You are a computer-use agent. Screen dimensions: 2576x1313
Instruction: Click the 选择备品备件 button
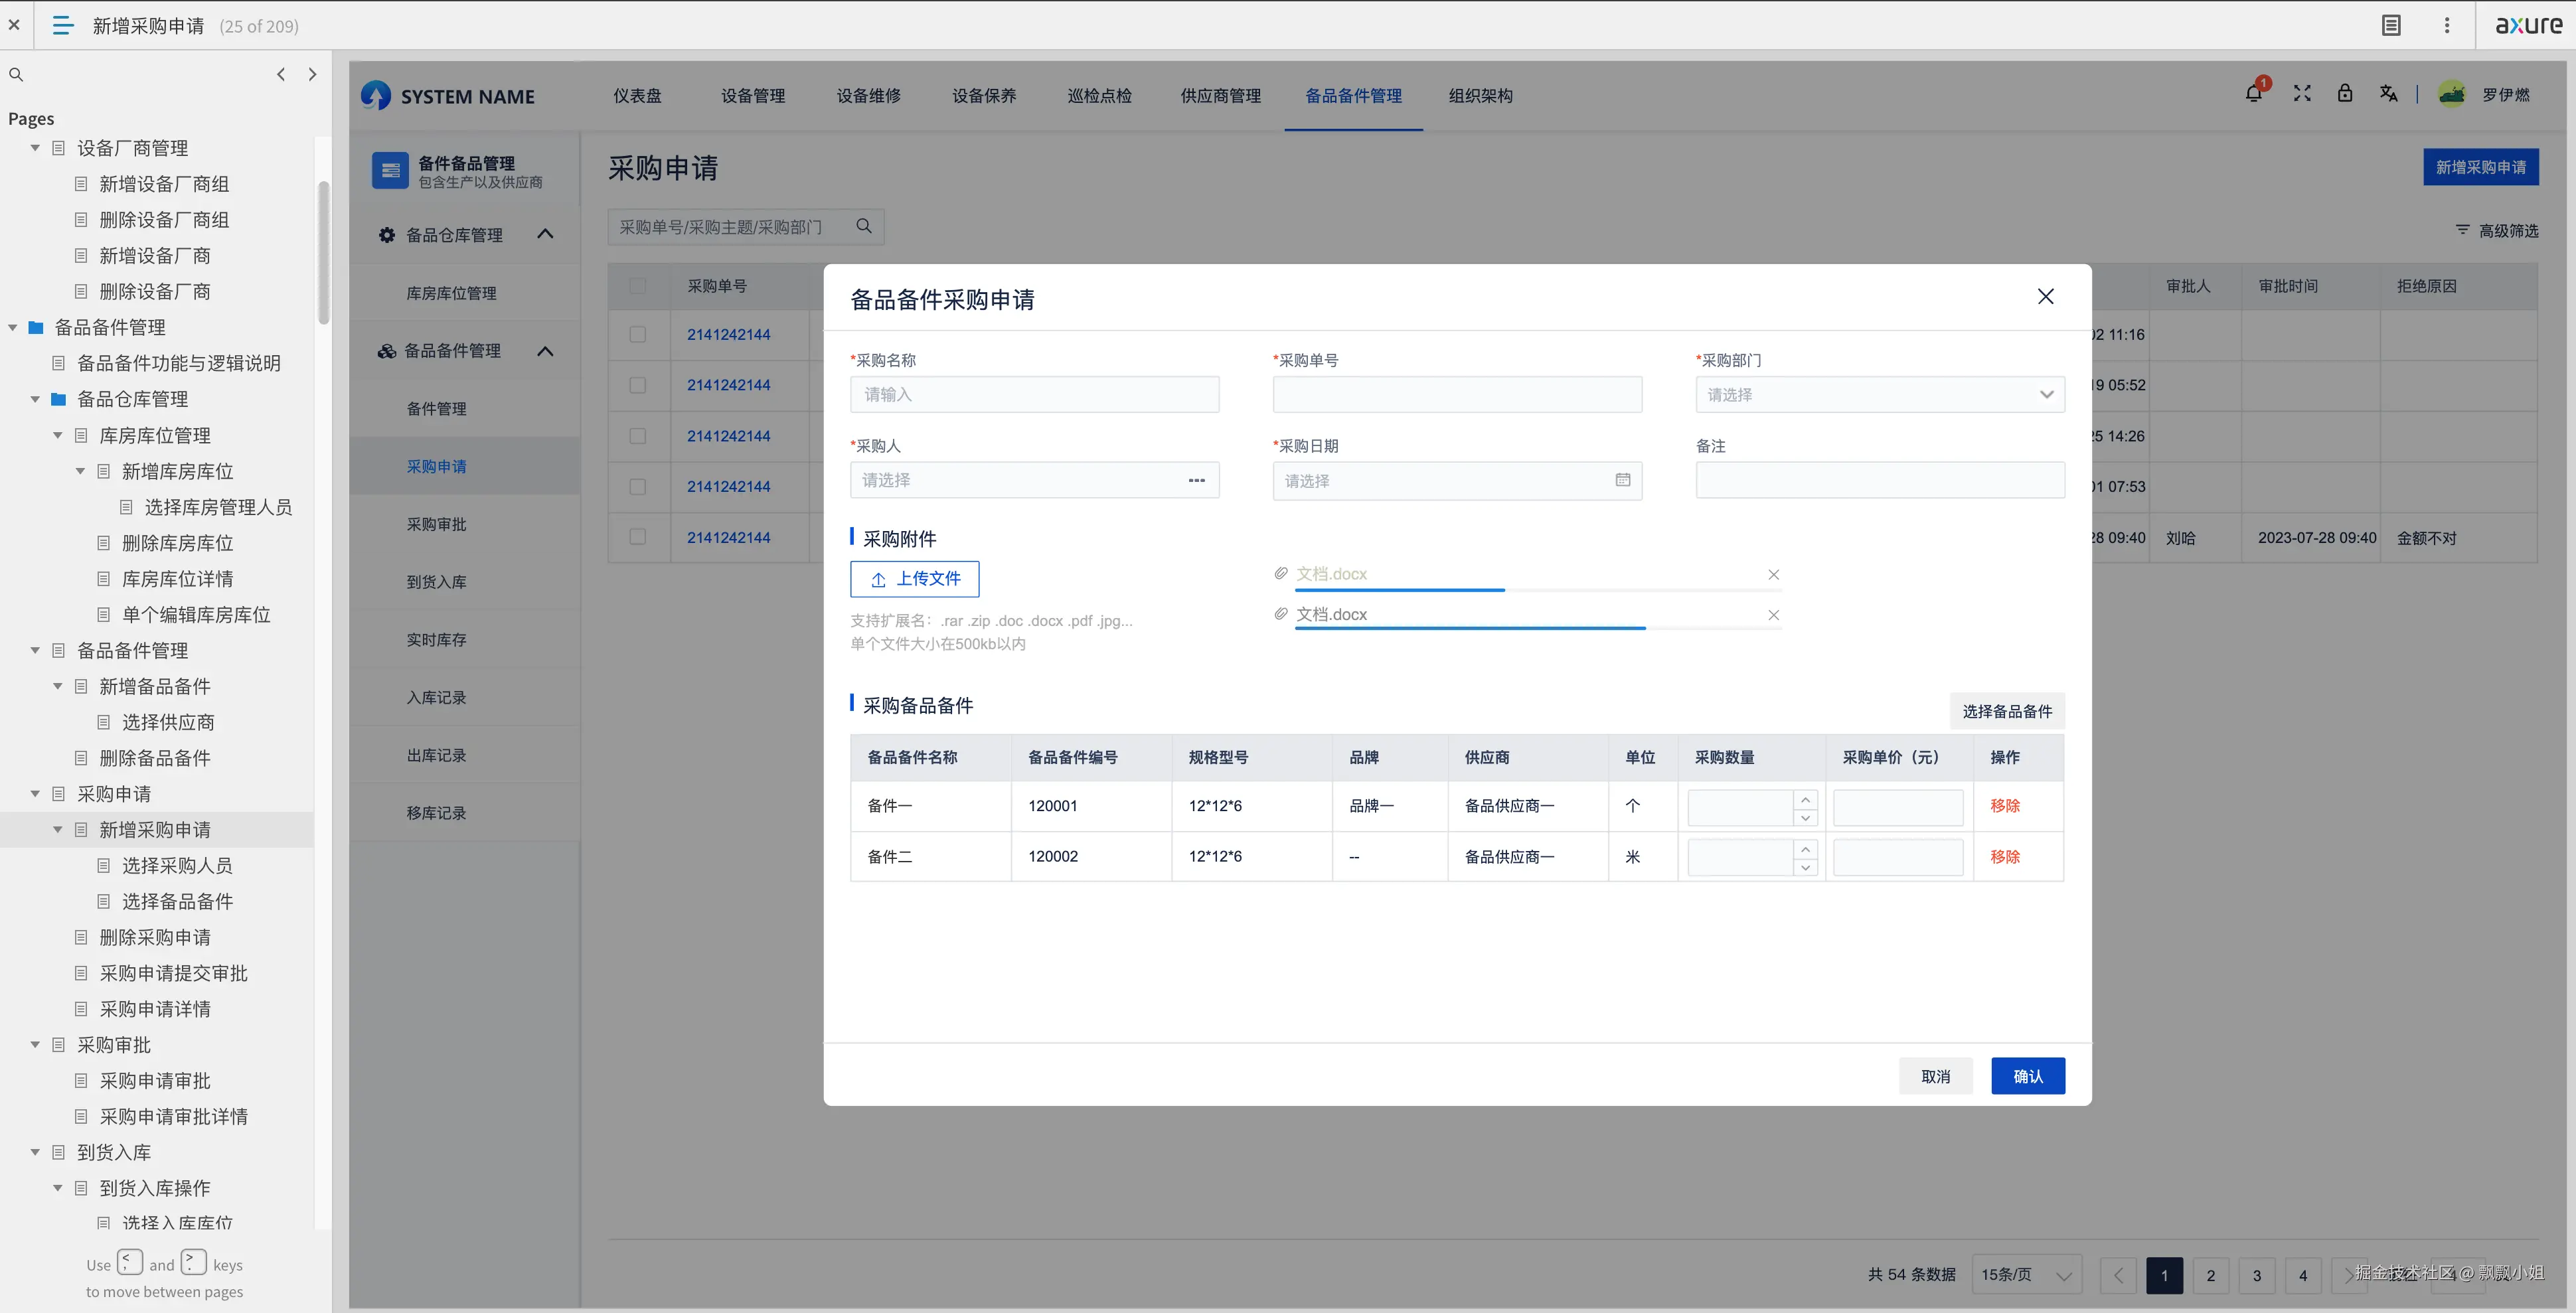click(x=2006, y=711)
